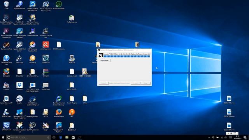Select Adobe Photoshop Elements 14 shortcut
Image resolution: width=249 pixels, height=140 pixels.
[x=6, y=20]
